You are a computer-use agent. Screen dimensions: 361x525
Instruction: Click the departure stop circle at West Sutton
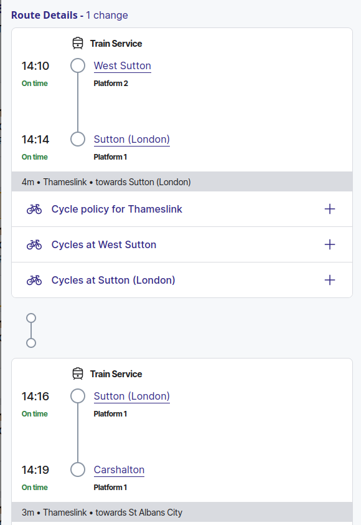click(x=78, y=65)
